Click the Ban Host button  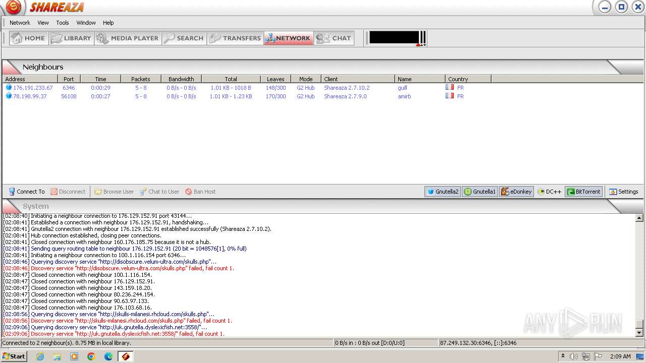pos(200,192)
